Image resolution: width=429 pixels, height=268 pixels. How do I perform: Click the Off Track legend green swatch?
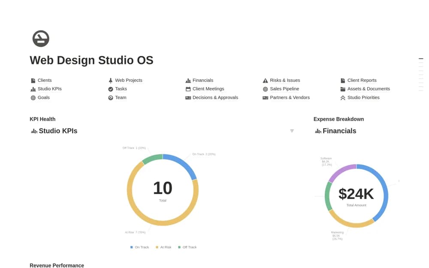(179, 247)
